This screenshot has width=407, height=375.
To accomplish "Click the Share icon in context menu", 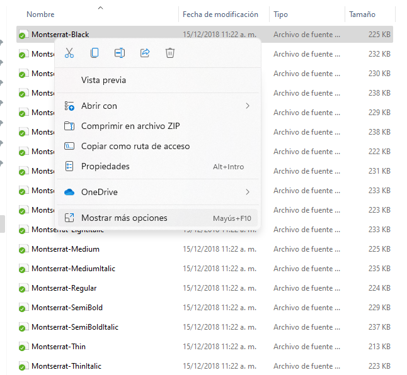I will click(x=145, y=53).
